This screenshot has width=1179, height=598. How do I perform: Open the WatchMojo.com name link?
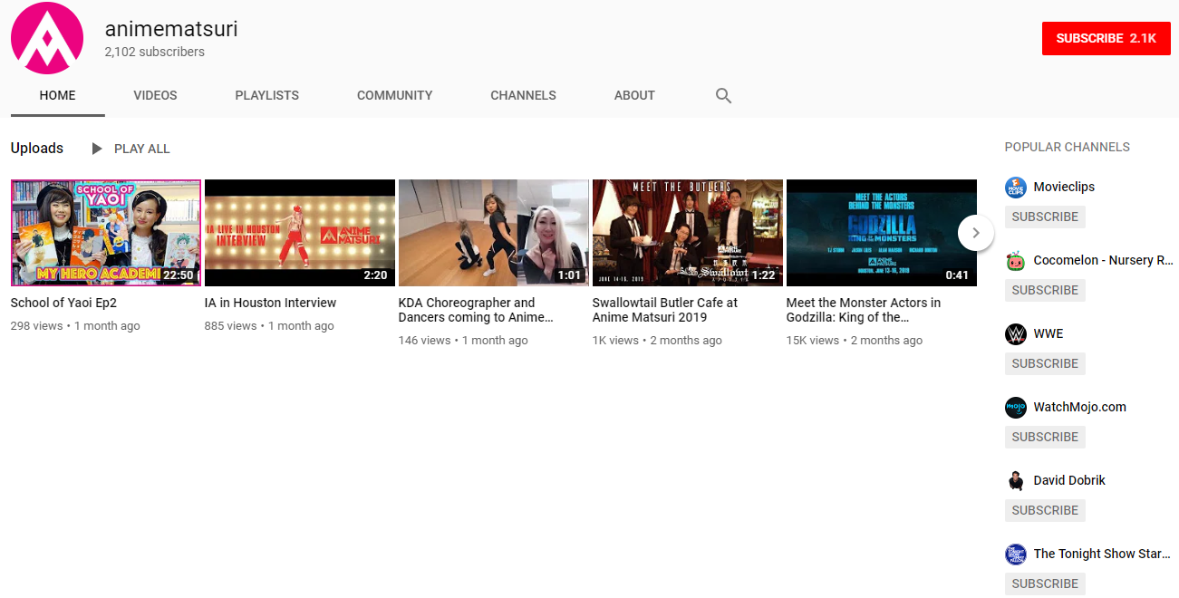(x=1080, y=408)
